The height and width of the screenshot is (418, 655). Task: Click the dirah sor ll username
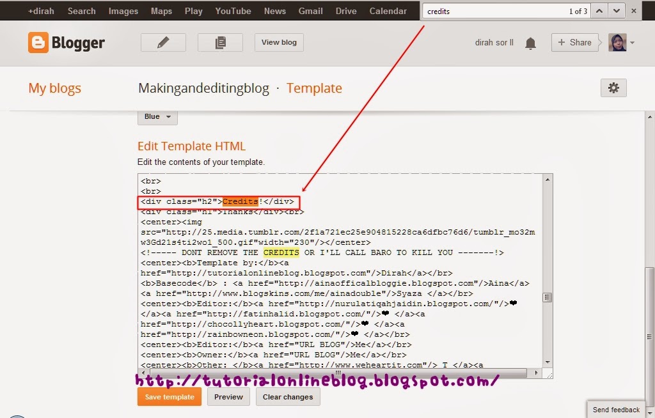[494, 43]
